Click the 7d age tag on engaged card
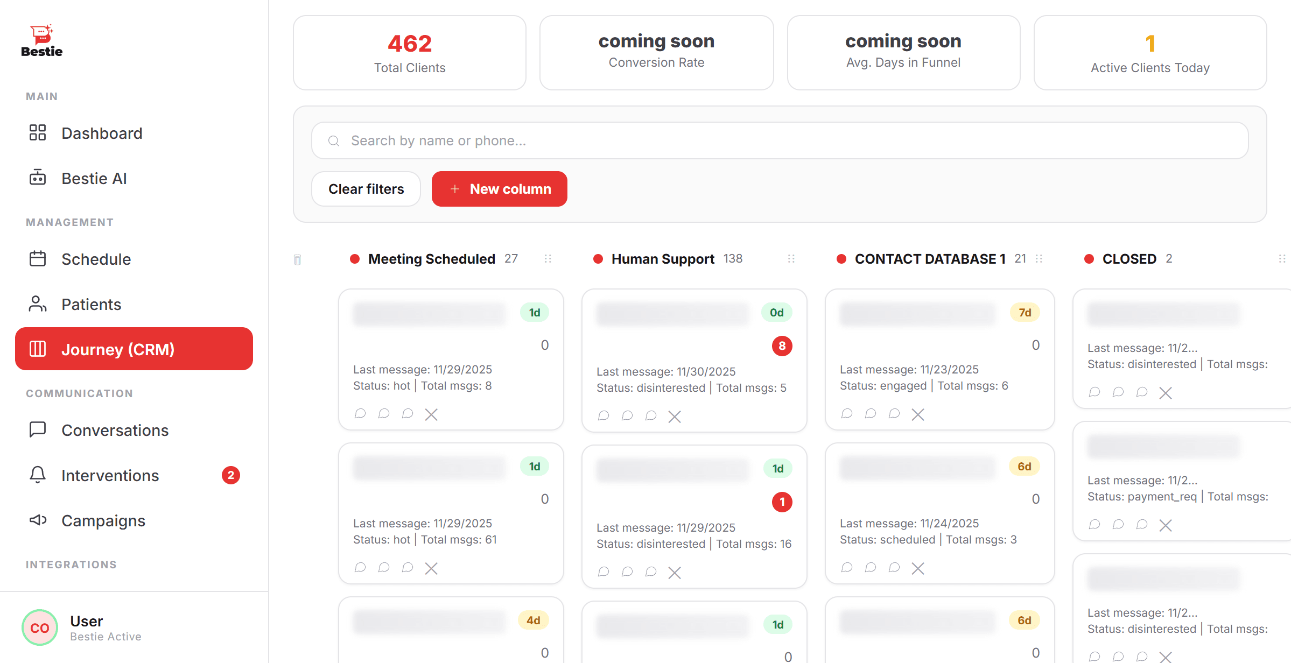1291x663 pixels. click(x=1025, y=312)
